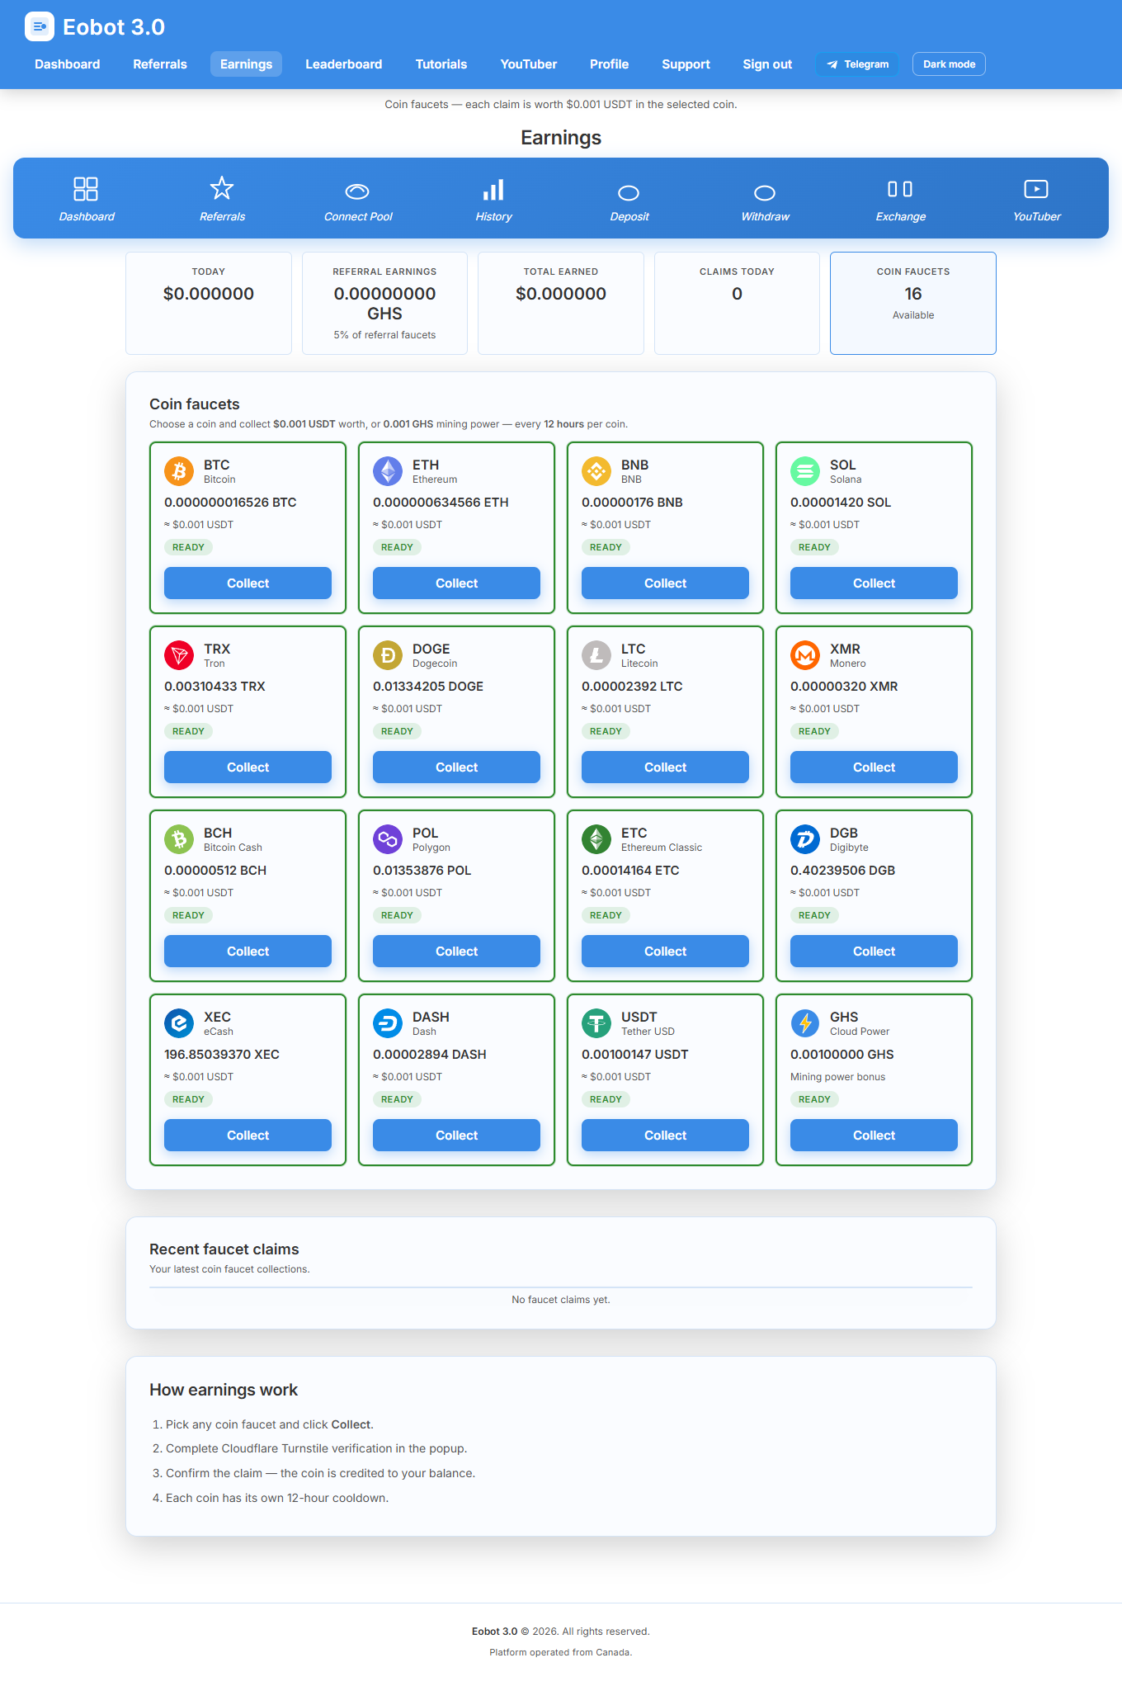The width and height of the screenshot is (1122, 1686).
Task: Collect the XMR faucet
Action: tap(874, 767)
